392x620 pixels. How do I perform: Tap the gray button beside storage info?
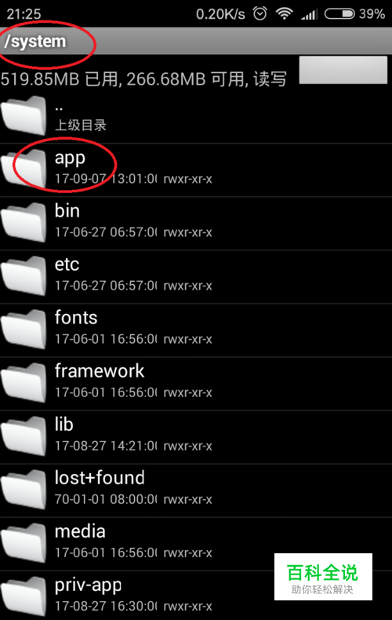click(343, 70)
